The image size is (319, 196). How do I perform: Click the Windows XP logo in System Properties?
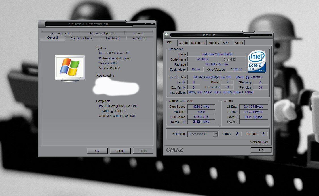coord(69,68)
